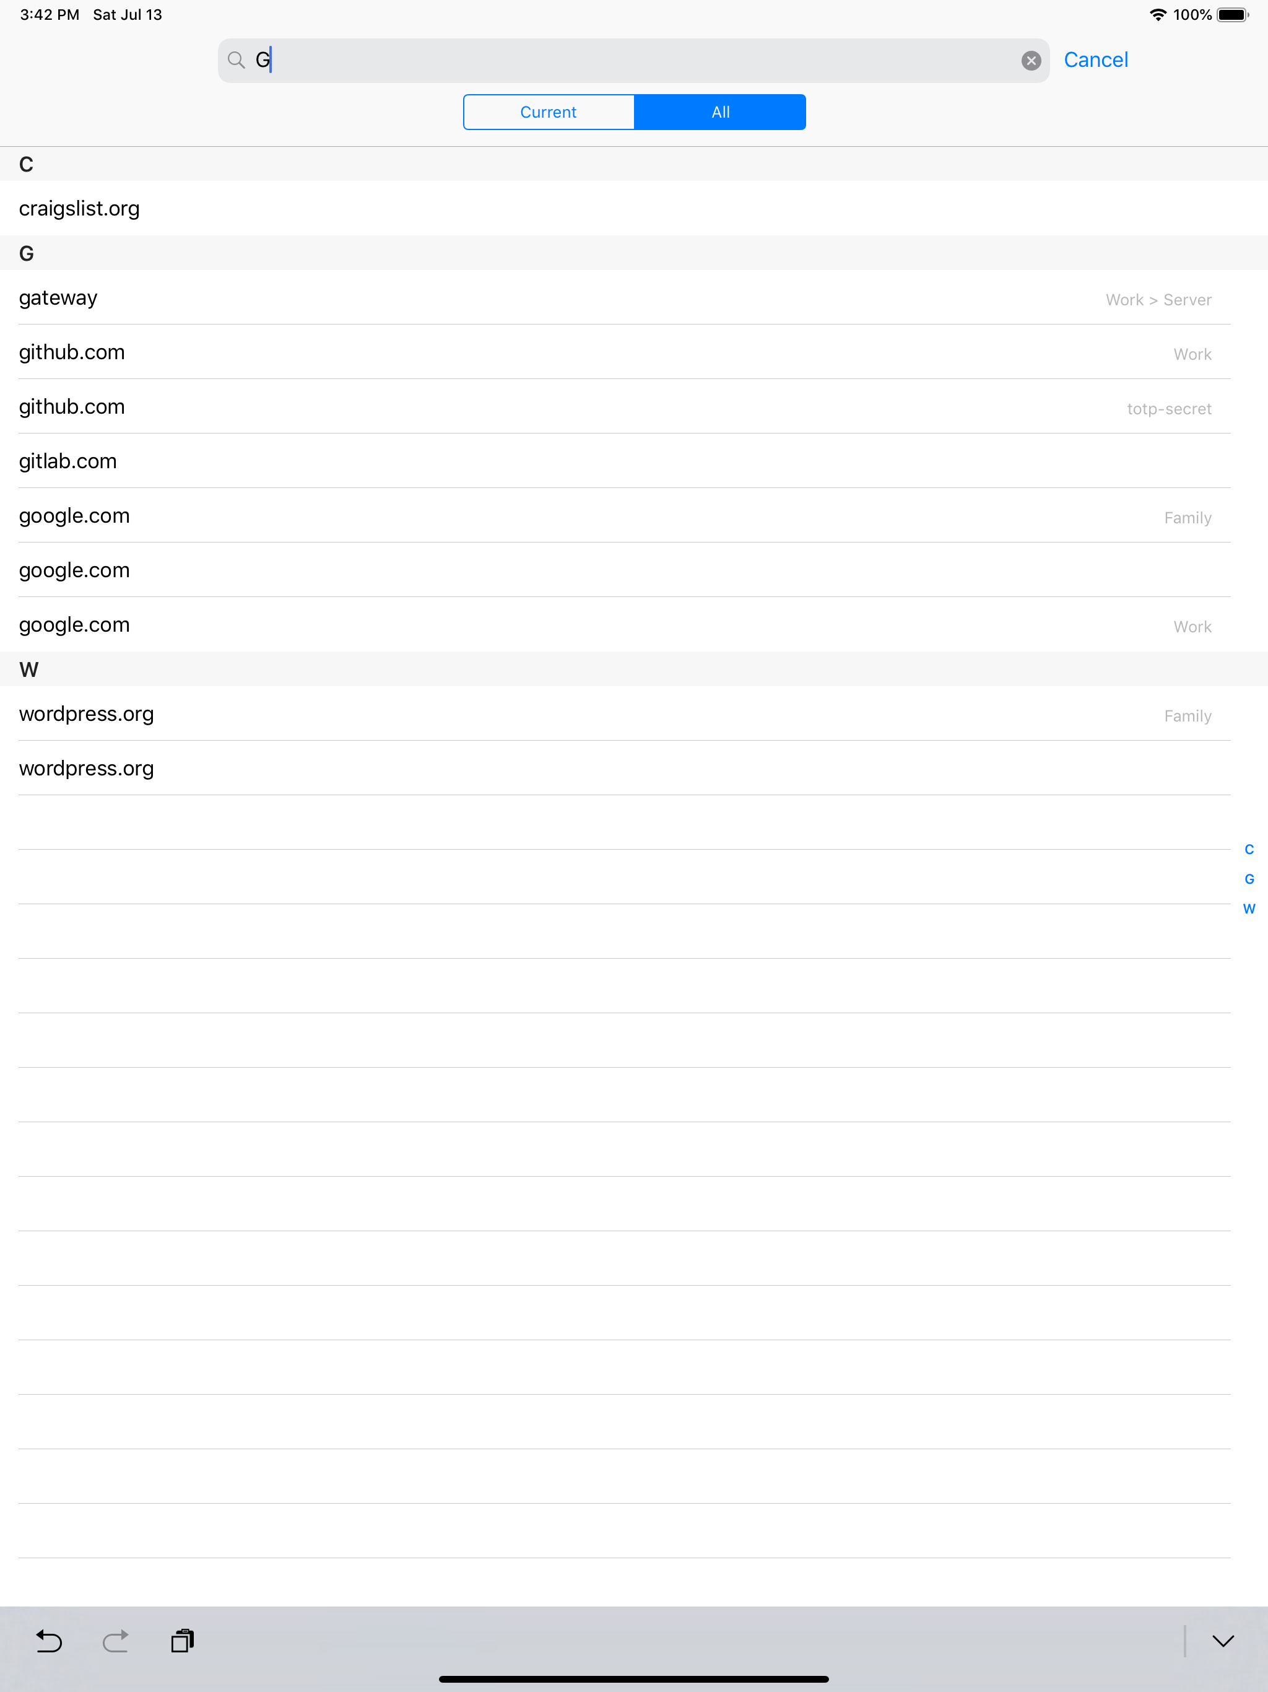Jump to section G using the side index
1268x1692 pixels.
(1249, 878)
